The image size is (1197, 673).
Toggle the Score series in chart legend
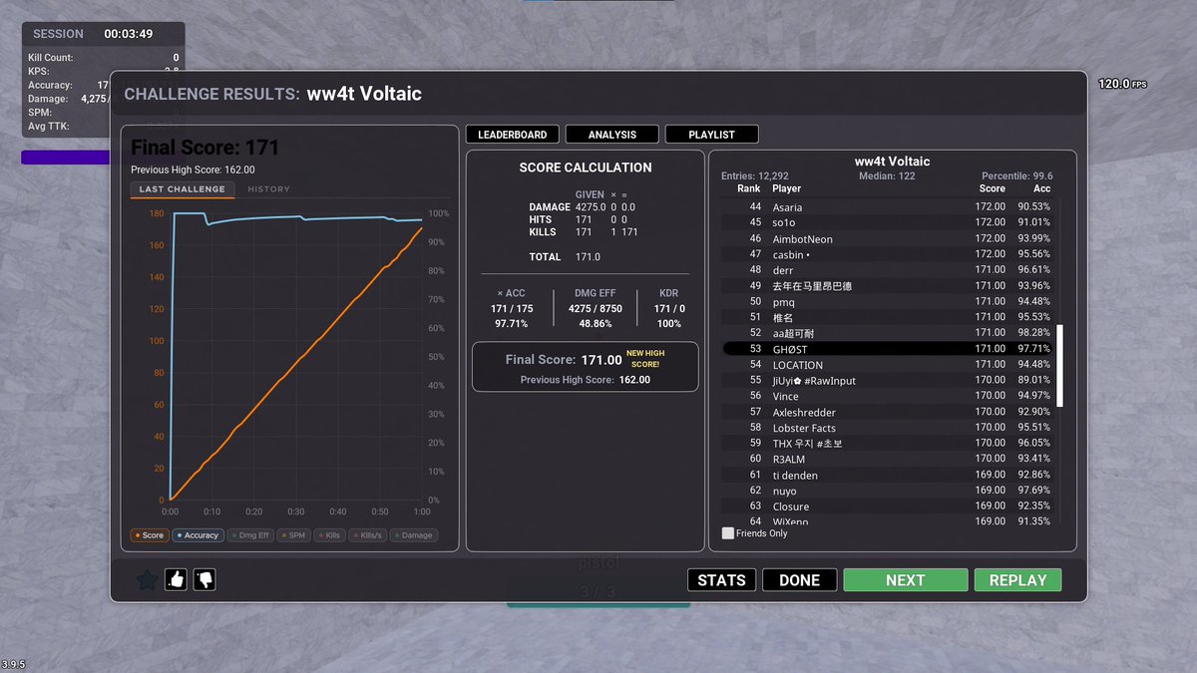click(x=149, y=535)
